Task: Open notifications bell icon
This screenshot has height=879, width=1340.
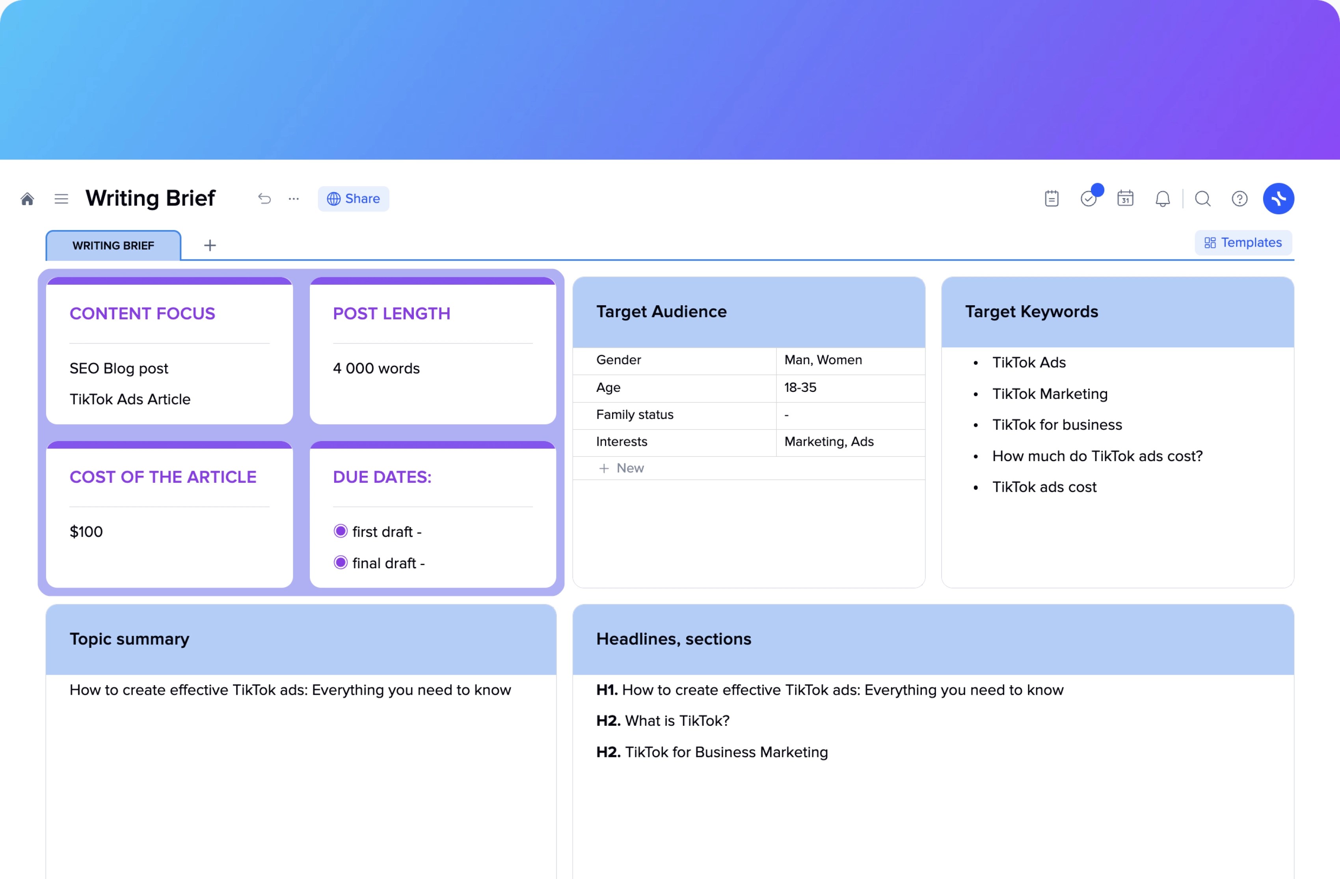Action: tap(1162, 198)
